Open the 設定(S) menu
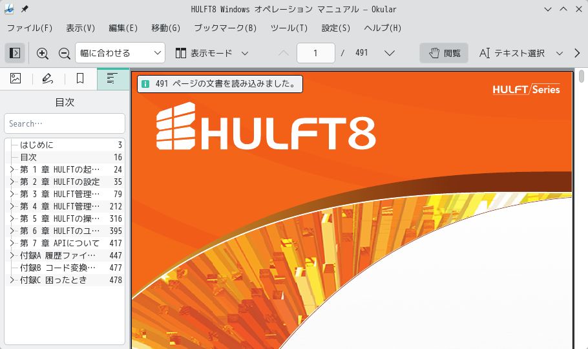This screenshot has width=588, height=349. pos(336,28)
